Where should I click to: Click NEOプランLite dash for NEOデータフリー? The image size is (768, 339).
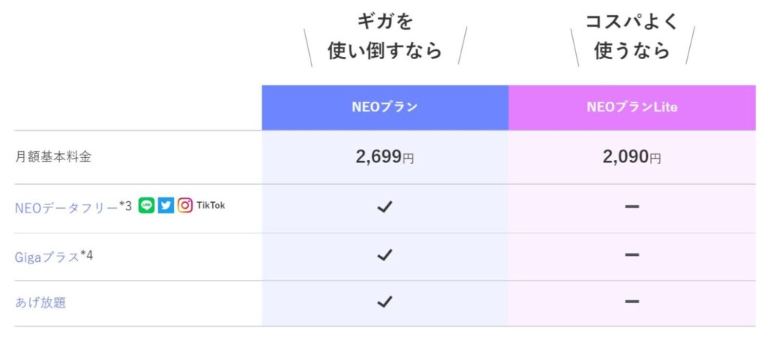631,207
